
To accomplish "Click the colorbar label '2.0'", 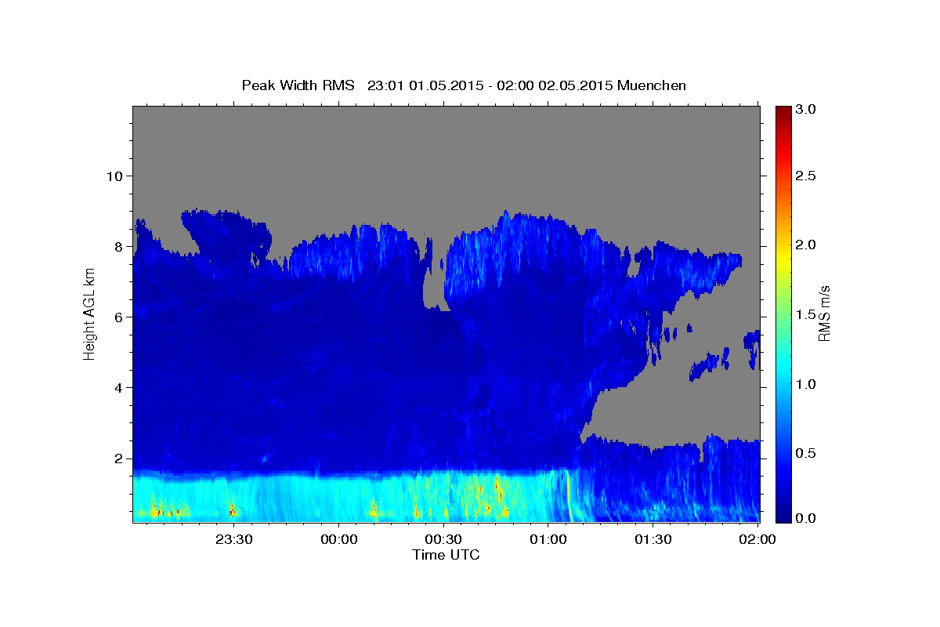I will click(806, 245).
